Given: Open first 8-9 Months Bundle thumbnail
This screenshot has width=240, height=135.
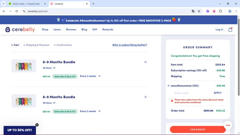Looking at the screenshot, I should pyautogui.click(x=24, y=66).
